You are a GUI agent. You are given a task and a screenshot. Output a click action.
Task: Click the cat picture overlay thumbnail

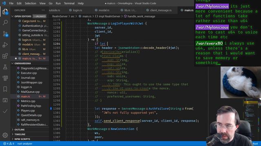[x=241, y=82]
